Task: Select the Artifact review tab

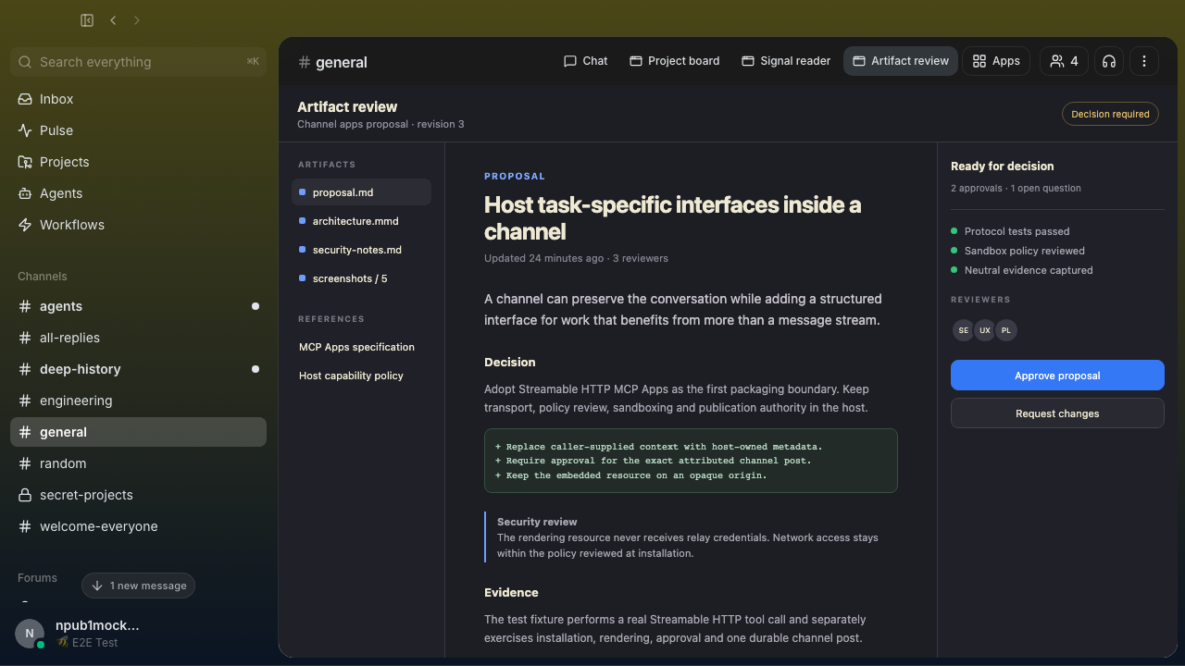Action: click(x=901, y=61)
